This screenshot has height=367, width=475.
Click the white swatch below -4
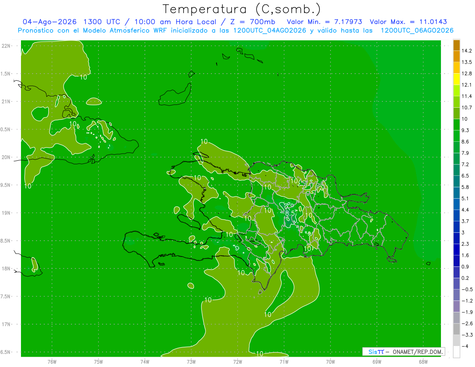[457, 352]
